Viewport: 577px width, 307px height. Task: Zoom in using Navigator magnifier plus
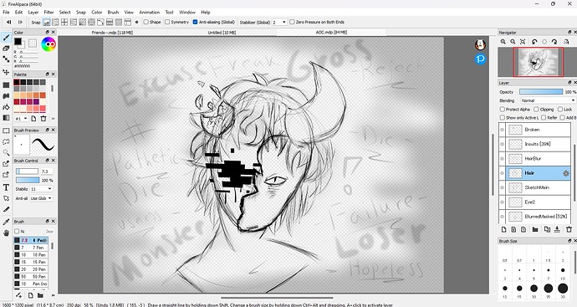click(x=503, y=42)
